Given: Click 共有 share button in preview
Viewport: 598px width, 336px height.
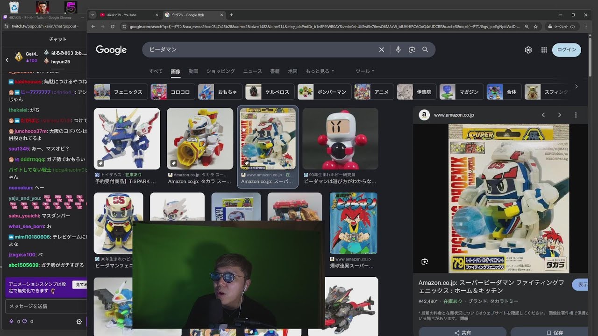Looking at the screenshot, I should pyautogui.click(x=463, y=332).
